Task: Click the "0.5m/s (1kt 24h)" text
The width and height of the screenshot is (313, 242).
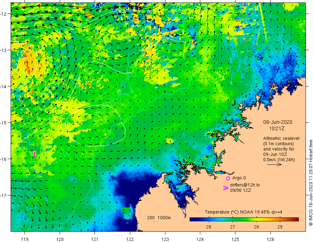Action: pyautogui.click(x=279, y=160)
